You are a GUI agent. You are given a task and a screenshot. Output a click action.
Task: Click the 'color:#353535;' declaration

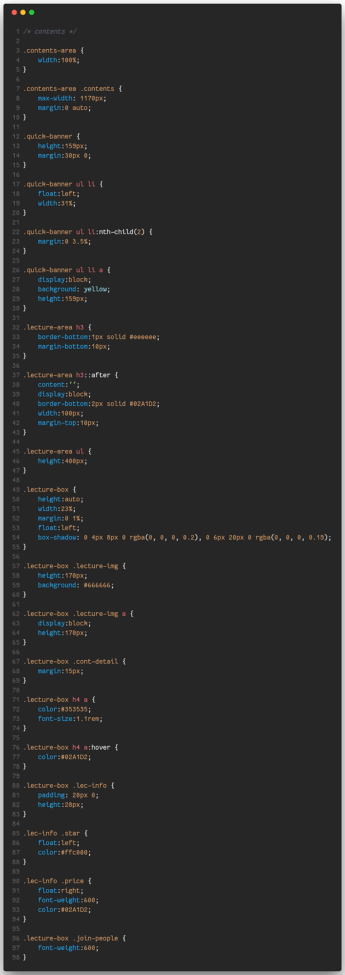[x=65, y=709]
